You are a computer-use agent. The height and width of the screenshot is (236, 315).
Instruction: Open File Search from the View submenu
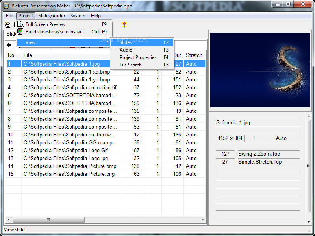pyautogui.click(x=142, y=65)
